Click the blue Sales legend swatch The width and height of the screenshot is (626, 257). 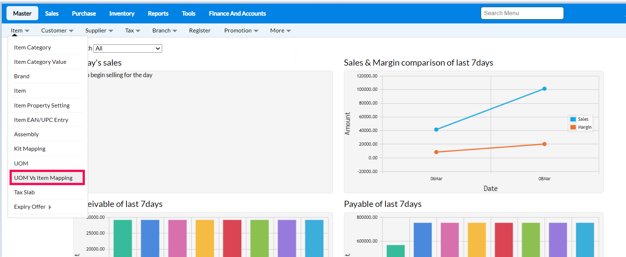pos(573,119)
